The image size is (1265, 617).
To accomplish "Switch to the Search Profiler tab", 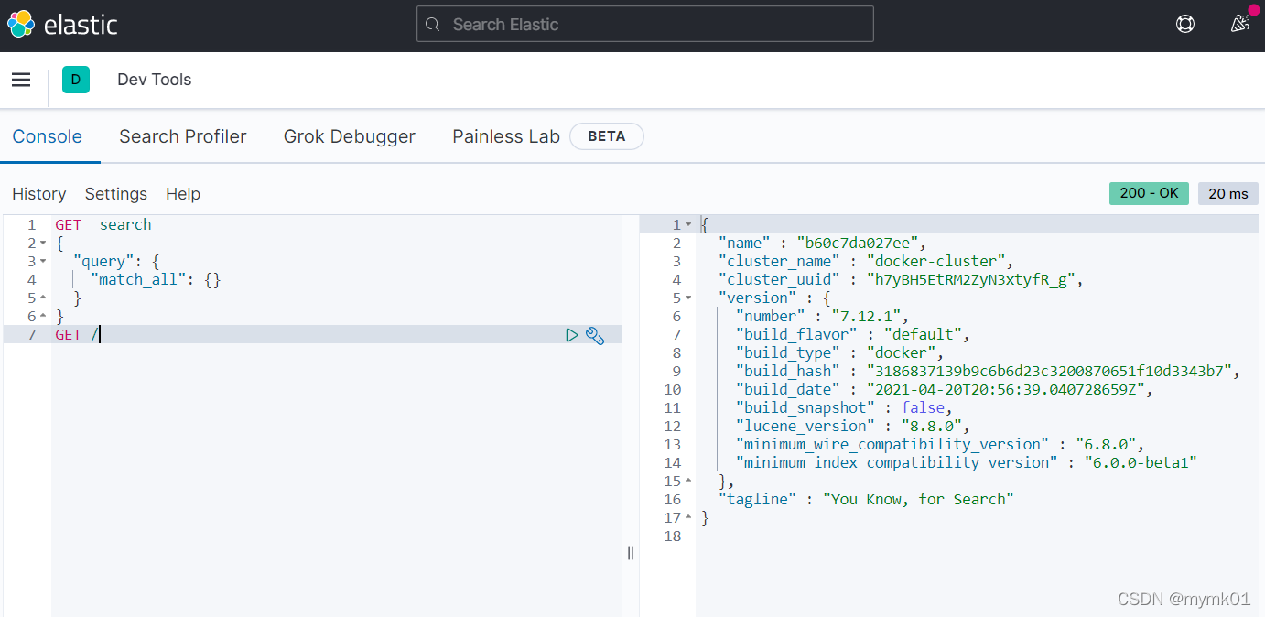I will [183, 136].
